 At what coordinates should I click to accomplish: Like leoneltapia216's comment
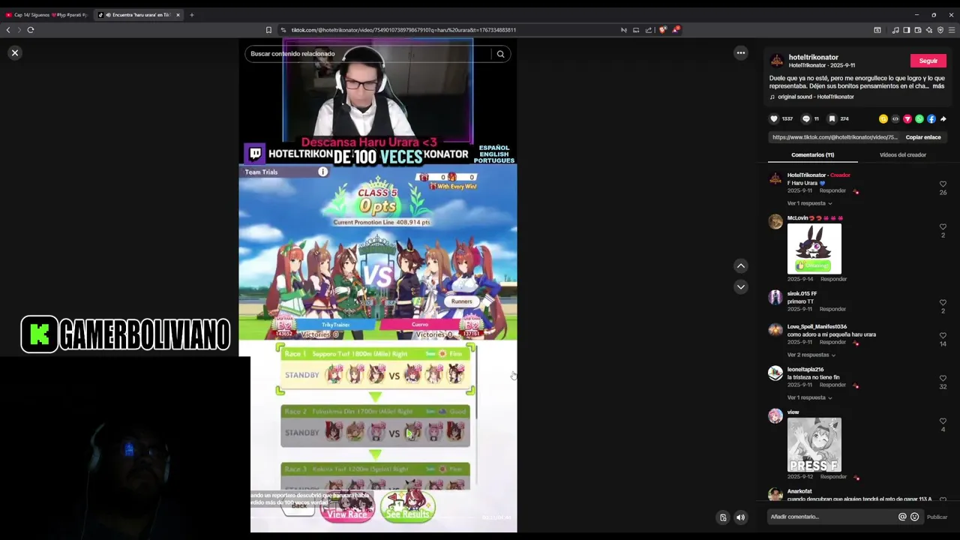coord(943,378)
